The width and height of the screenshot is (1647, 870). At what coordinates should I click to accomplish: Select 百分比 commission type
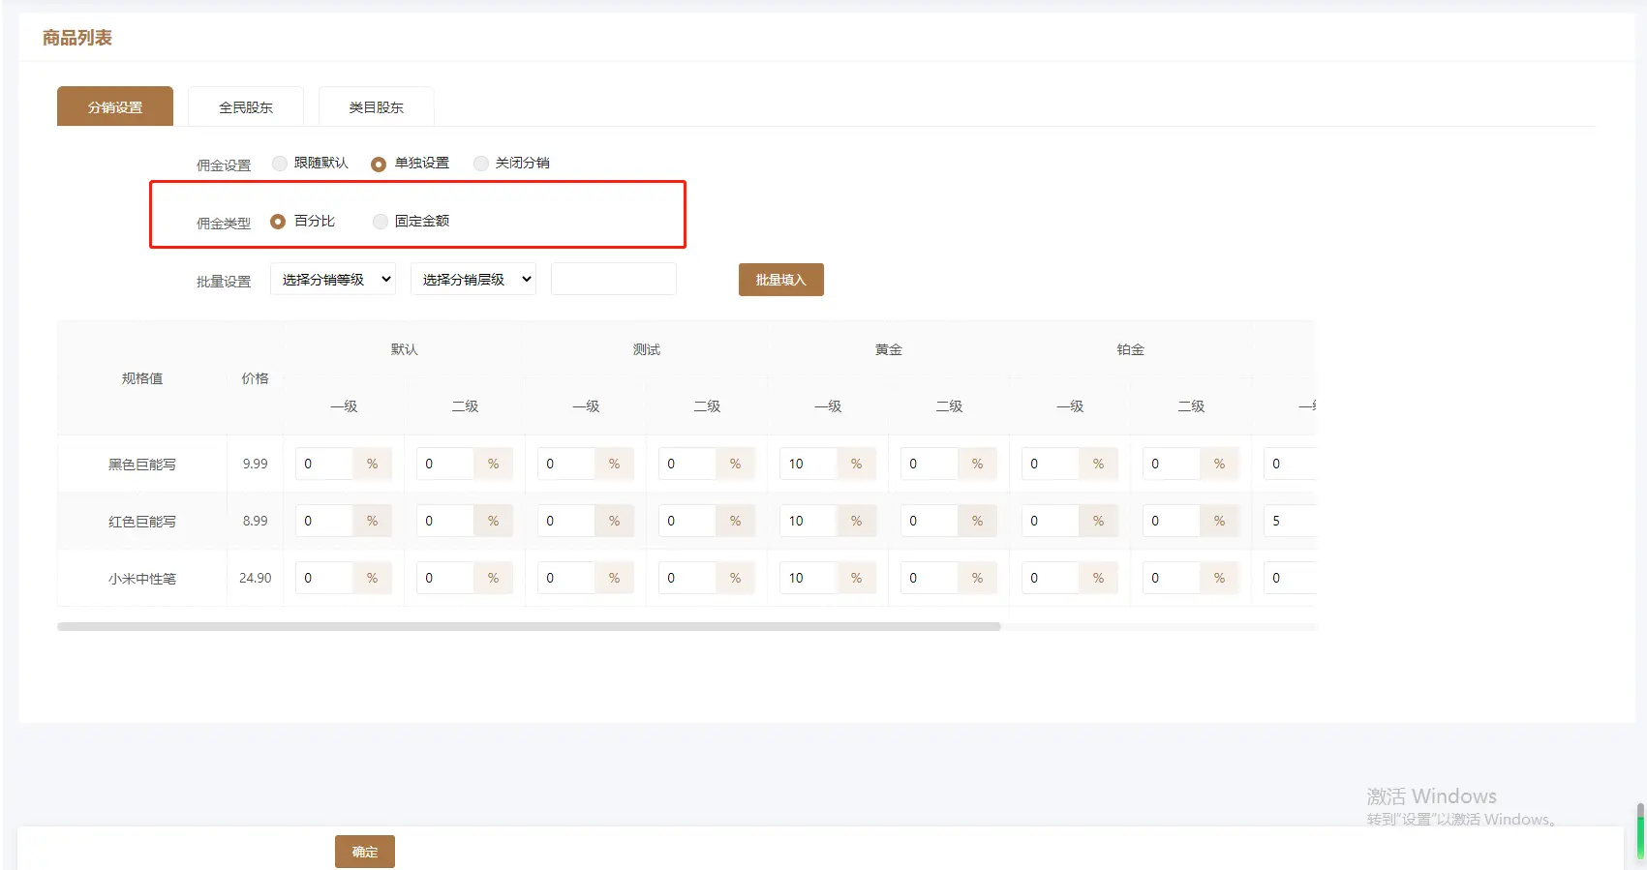pyautogui.click(x=278, y=222)
